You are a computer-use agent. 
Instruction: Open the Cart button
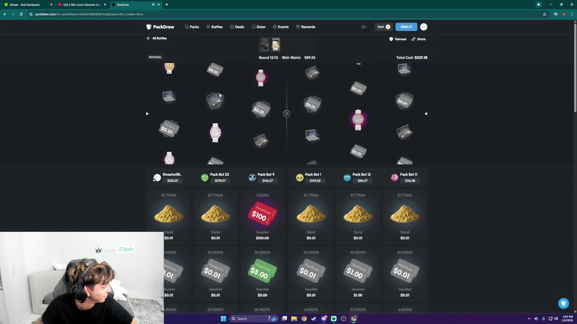pos(384,27)
